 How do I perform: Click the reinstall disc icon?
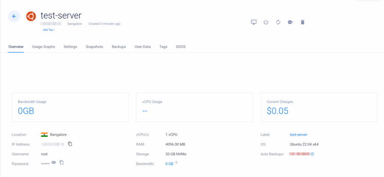tap(290, 22)
